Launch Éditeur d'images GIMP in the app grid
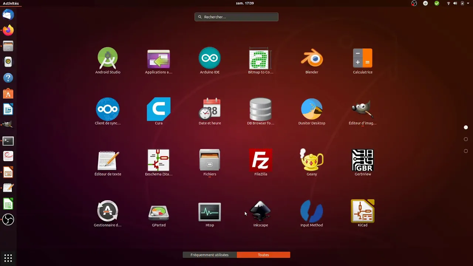Image resolution: width=473 pixels, height=266 pixels. click(x=363, y=112)
